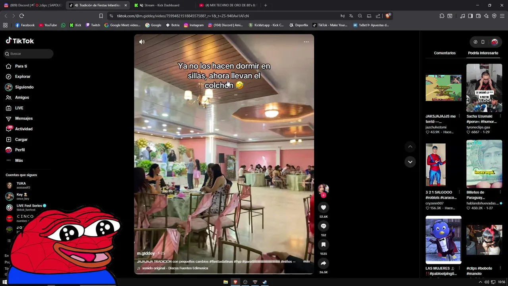Follow the creator via the red plus badge
The height and width of the screenshot is (286, 508).
pyautogui.click(x=323, y=195)
